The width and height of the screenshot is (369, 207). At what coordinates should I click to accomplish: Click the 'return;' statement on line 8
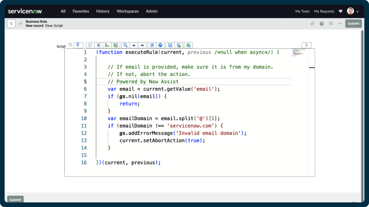[x=130, y=104]
